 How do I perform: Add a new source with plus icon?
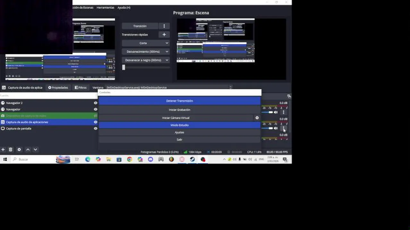coord(3,149)
